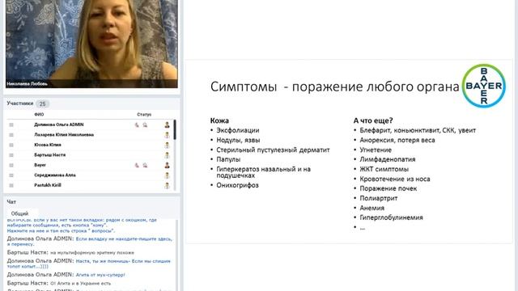Click the gray square icon beside Лазарева Юлия Николаевна
The image size is (518, 291).
coord(11,135)
